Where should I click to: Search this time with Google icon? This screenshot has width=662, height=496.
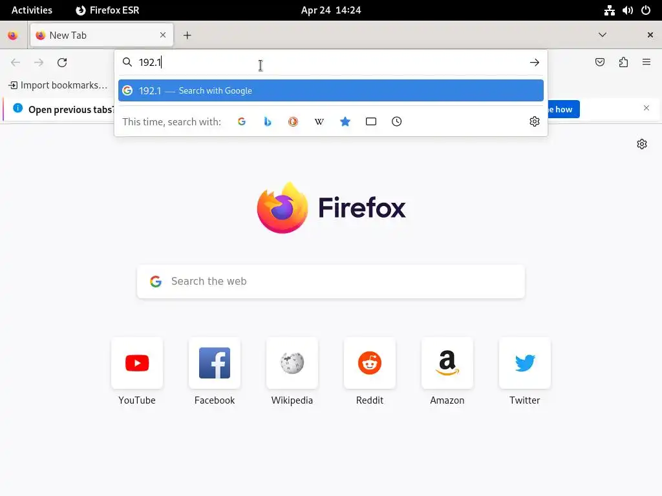click(x=242, y=121)
